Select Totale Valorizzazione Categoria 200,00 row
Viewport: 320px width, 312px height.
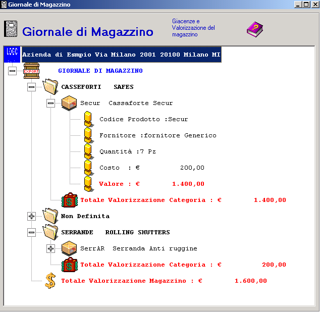point(183,265)
